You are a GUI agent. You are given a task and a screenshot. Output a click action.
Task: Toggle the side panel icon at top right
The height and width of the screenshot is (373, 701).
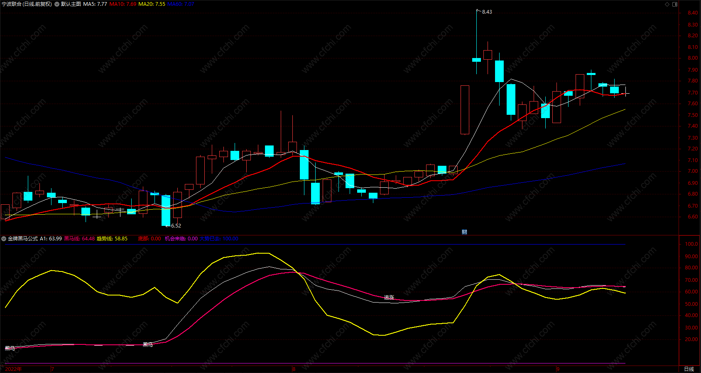(x=675, y=4)
